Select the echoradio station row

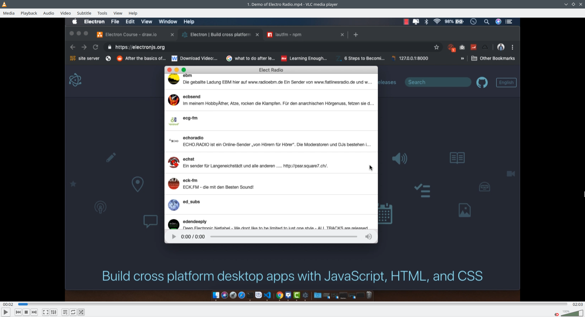(271, 141)
